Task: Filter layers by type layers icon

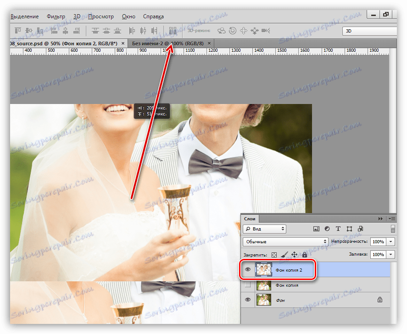Action: 338,229
